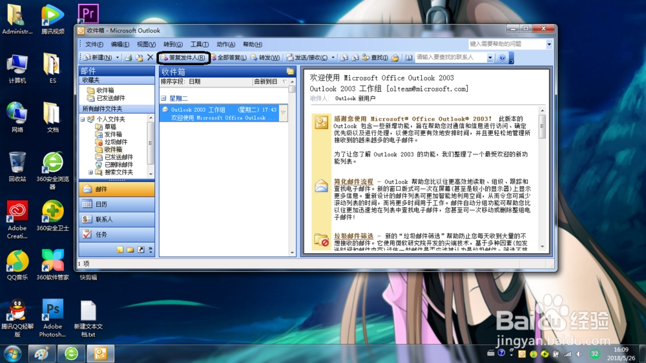Open the Adobe Creative Cloud desktop icon
This screenshot has width=646, height=363.
[x=17, y=220]
